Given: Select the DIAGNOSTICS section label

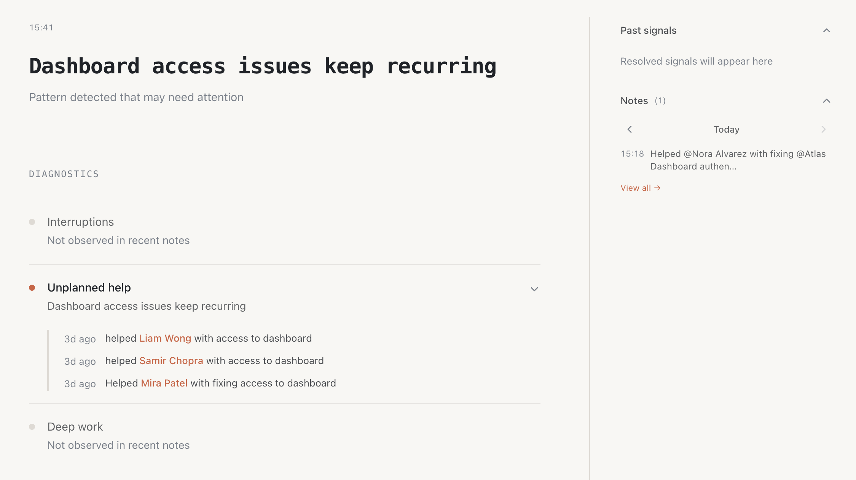Looking at the screenshot, I should [x=64, y=174].
